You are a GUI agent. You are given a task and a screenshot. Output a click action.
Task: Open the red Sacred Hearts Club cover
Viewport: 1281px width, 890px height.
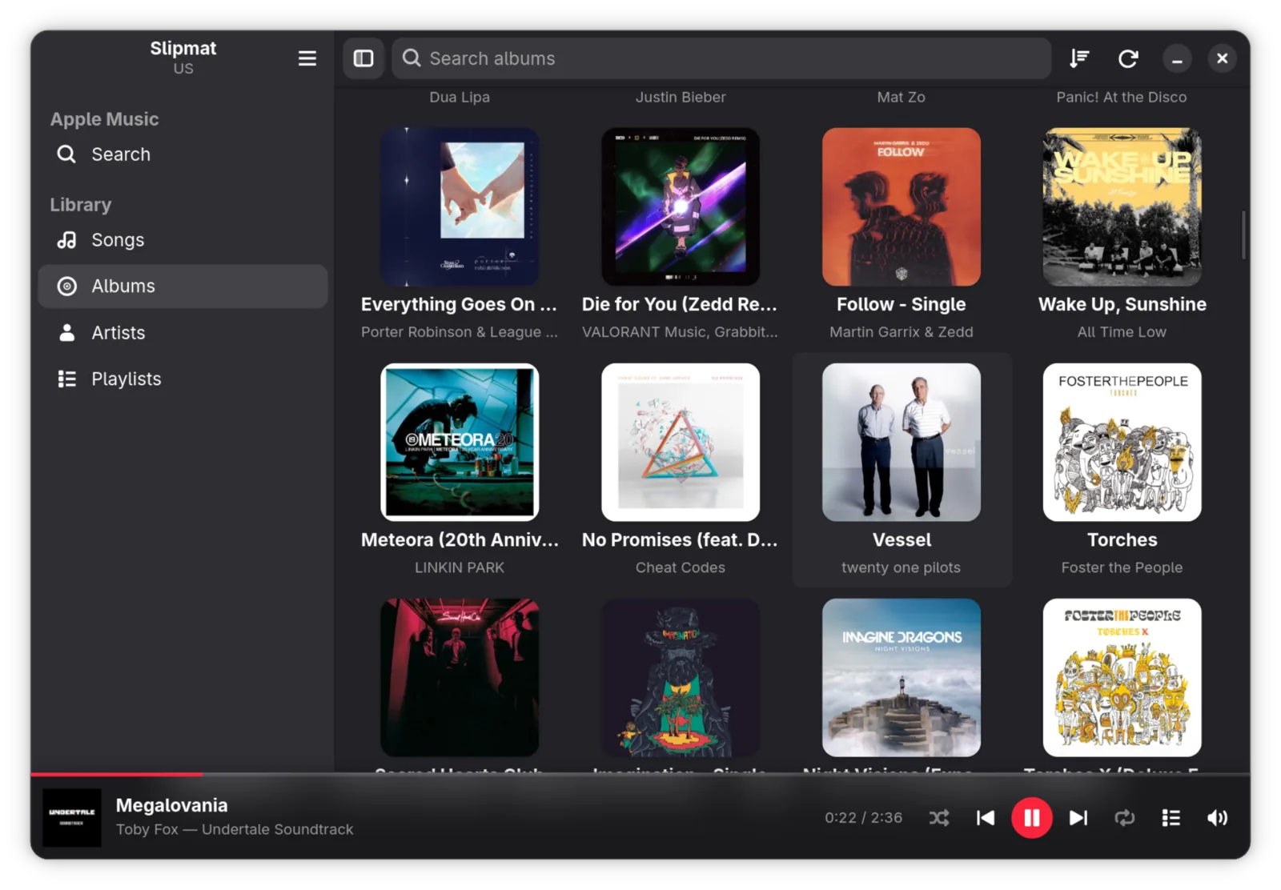460,678
